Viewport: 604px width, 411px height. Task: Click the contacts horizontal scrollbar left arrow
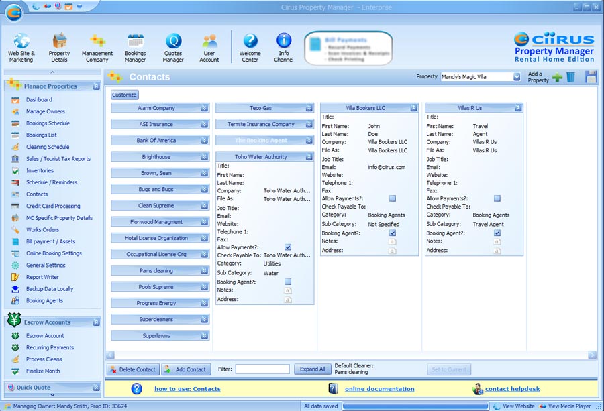point(111,355)
